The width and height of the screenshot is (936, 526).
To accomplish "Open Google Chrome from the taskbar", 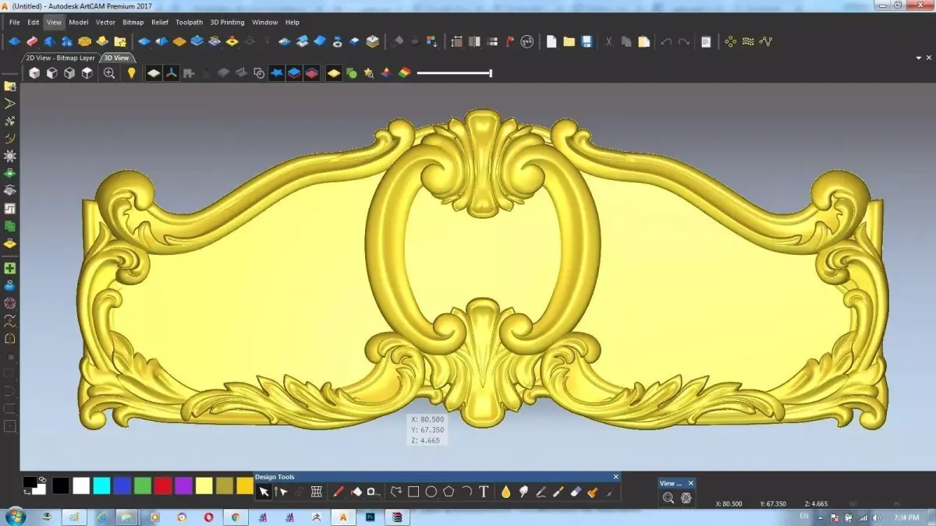I will (236, 517).
